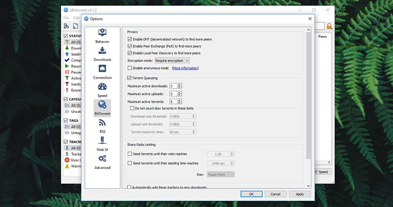Toggle the TRACKERS section checkbox in sidebar
Screen dimensions: 393x207
66,142
